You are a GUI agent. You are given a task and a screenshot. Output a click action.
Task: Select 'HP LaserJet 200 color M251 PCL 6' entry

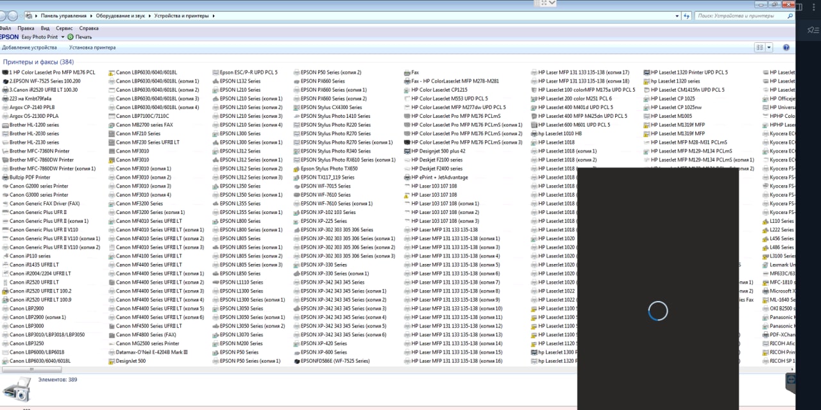(571, 99)
